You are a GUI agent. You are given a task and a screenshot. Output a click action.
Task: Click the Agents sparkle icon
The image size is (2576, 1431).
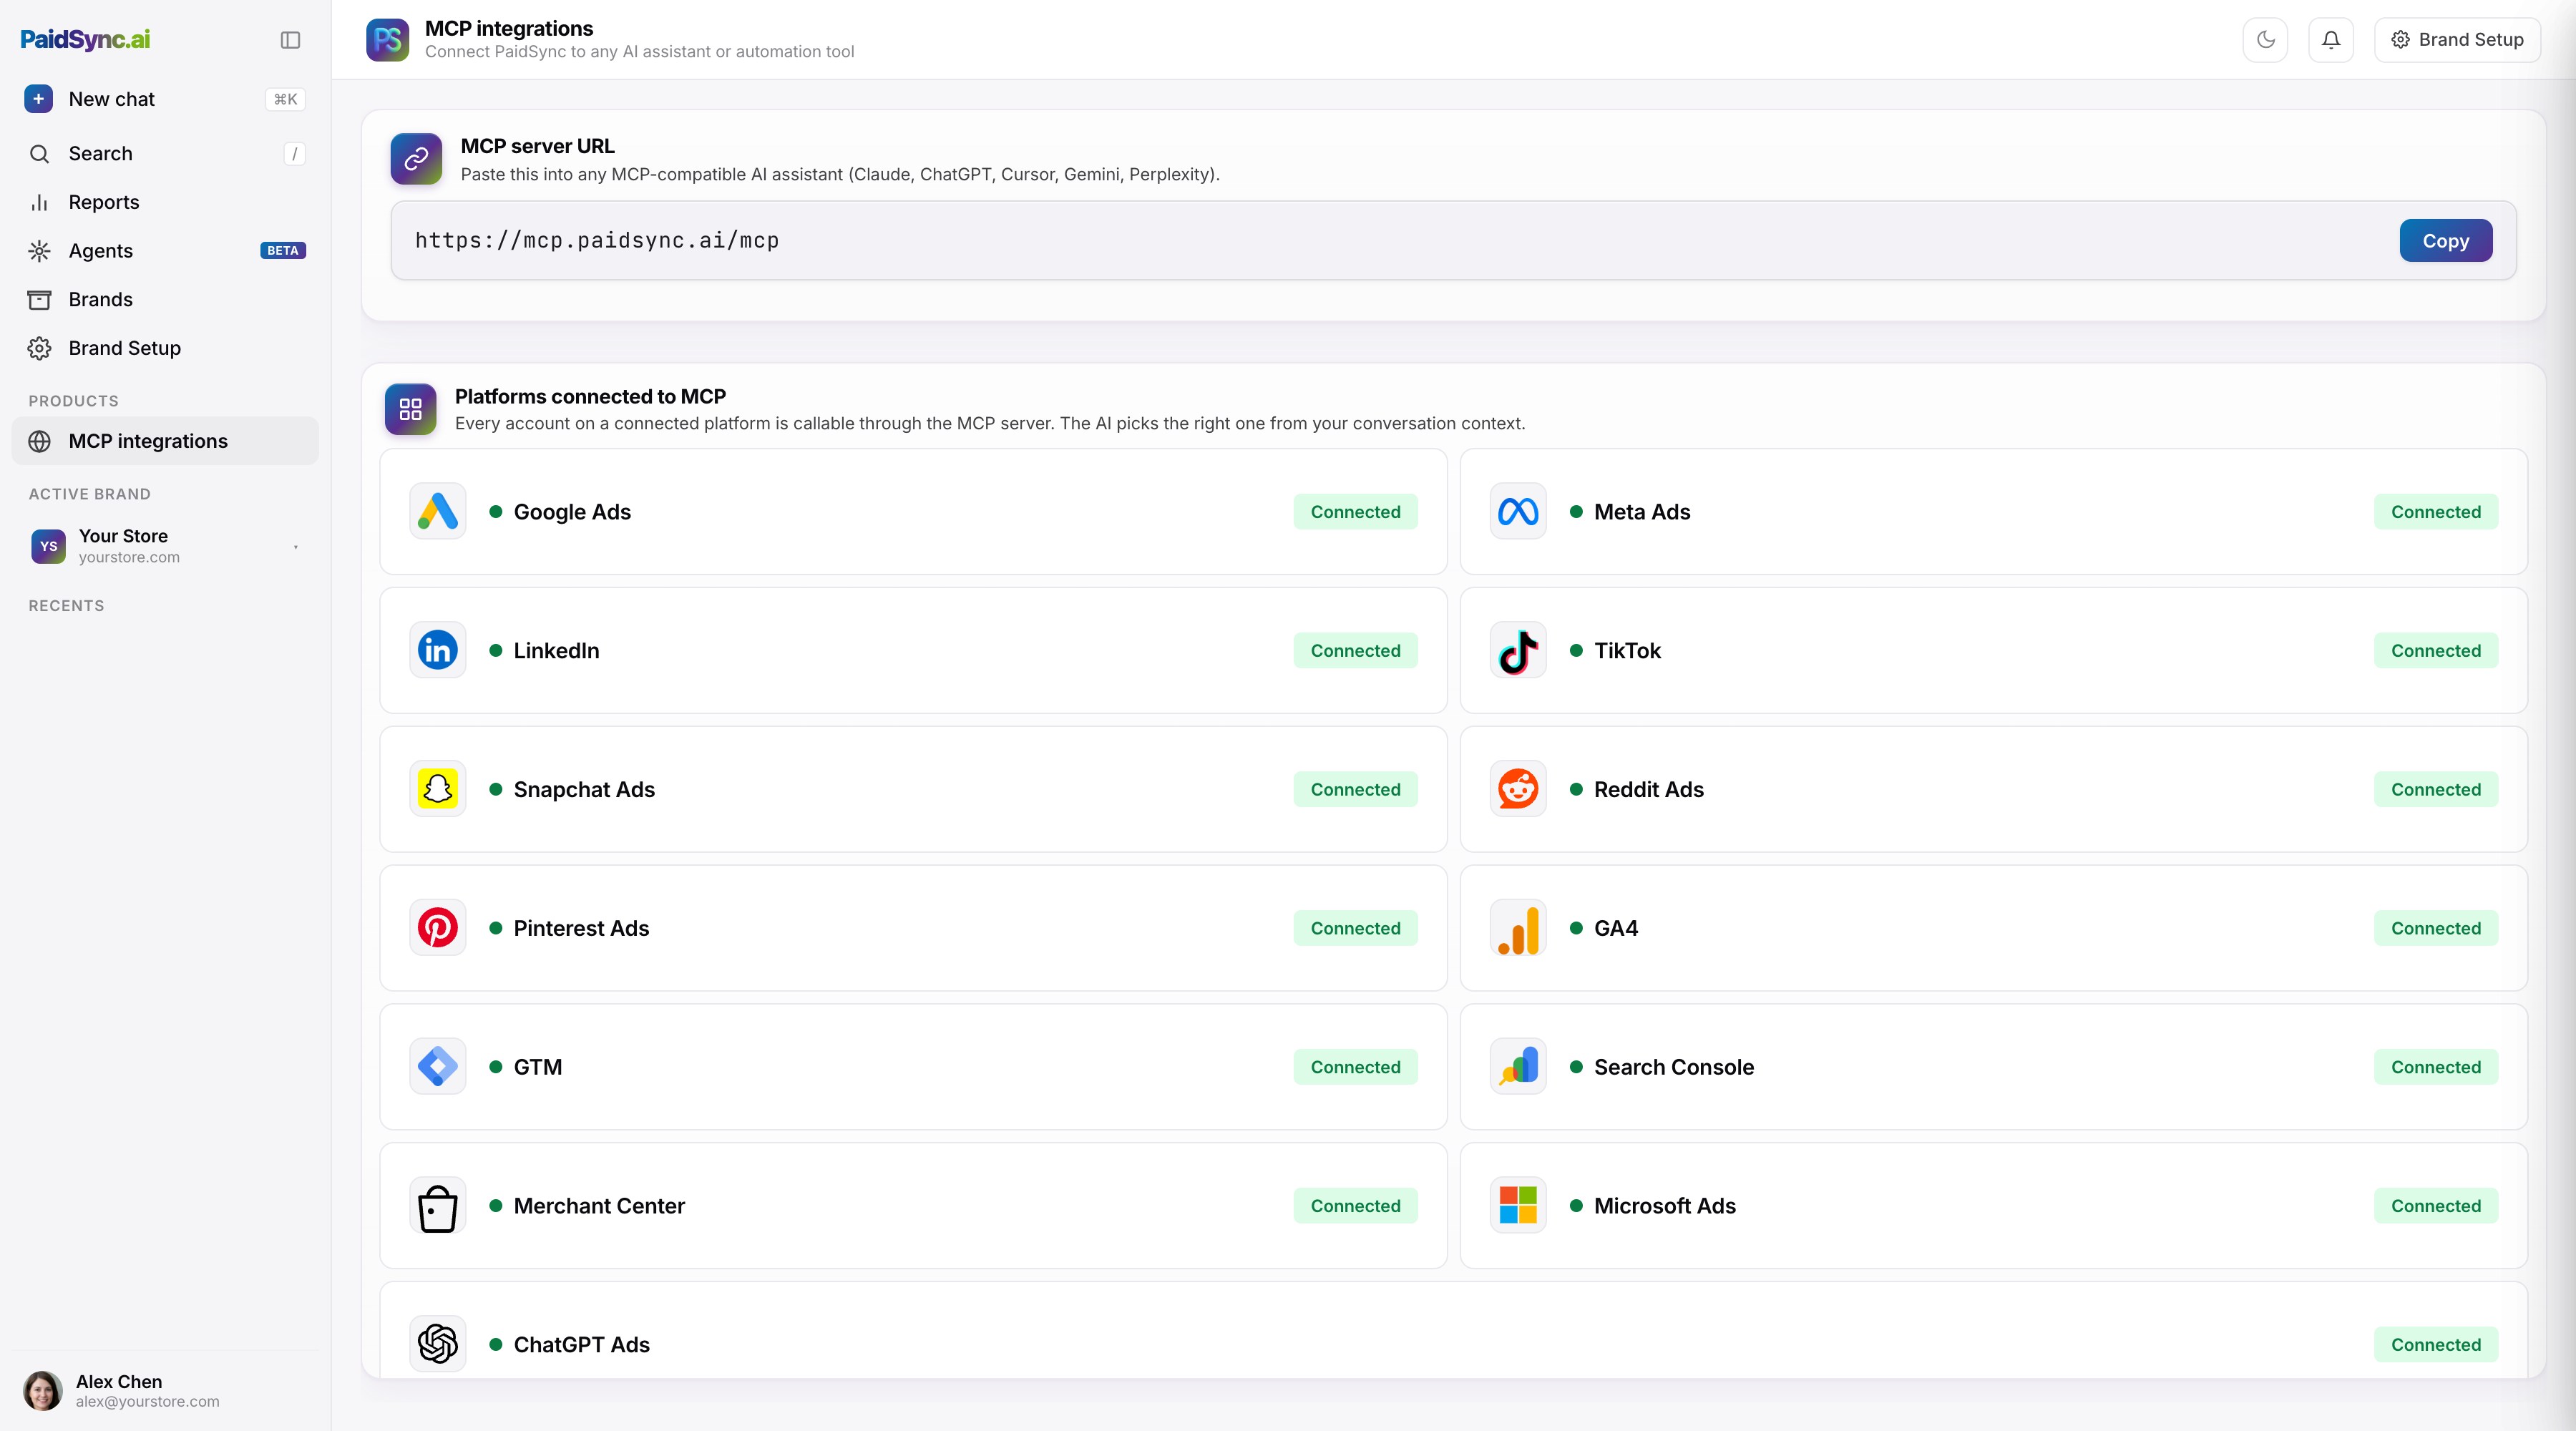click(39, 251)
